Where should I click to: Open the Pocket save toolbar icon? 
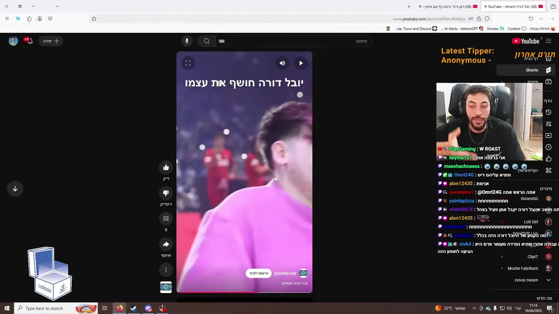point(50,19)
